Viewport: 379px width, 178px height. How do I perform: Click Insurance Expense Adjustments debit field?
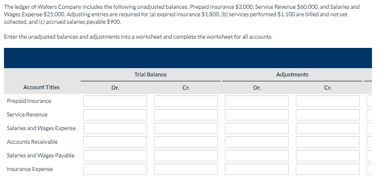pyautogui.click(x=257, y=169)
